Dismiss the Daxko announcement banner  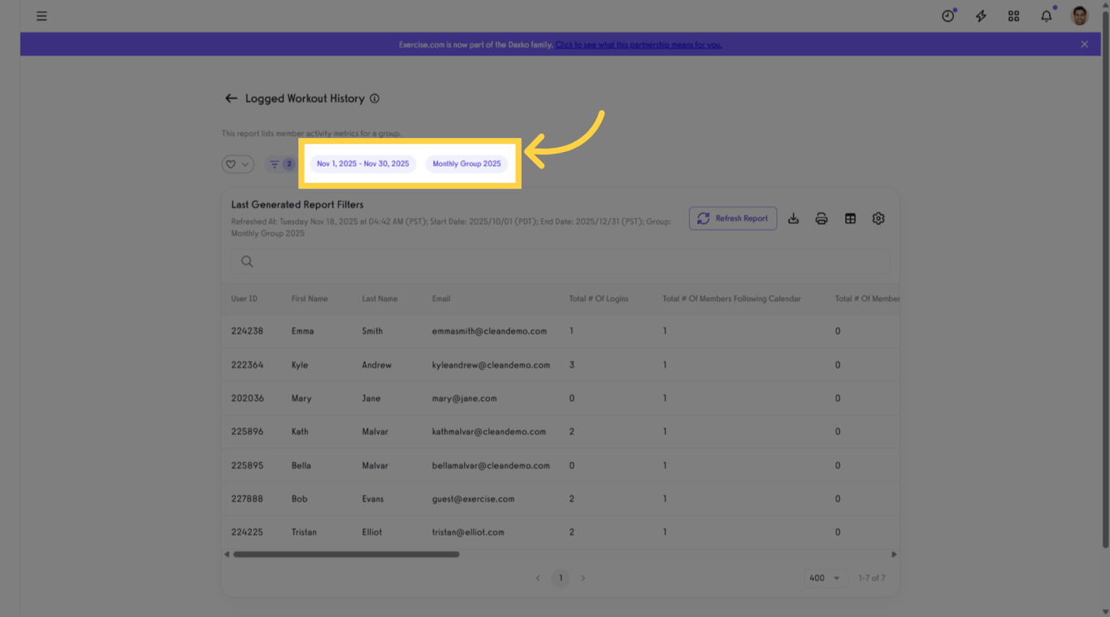[x=1084, y=45]
